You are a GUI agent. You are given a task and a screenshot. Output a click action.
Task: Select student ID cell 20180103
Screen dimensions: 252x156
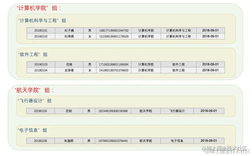pyautogui.click(x=41, y=64)
